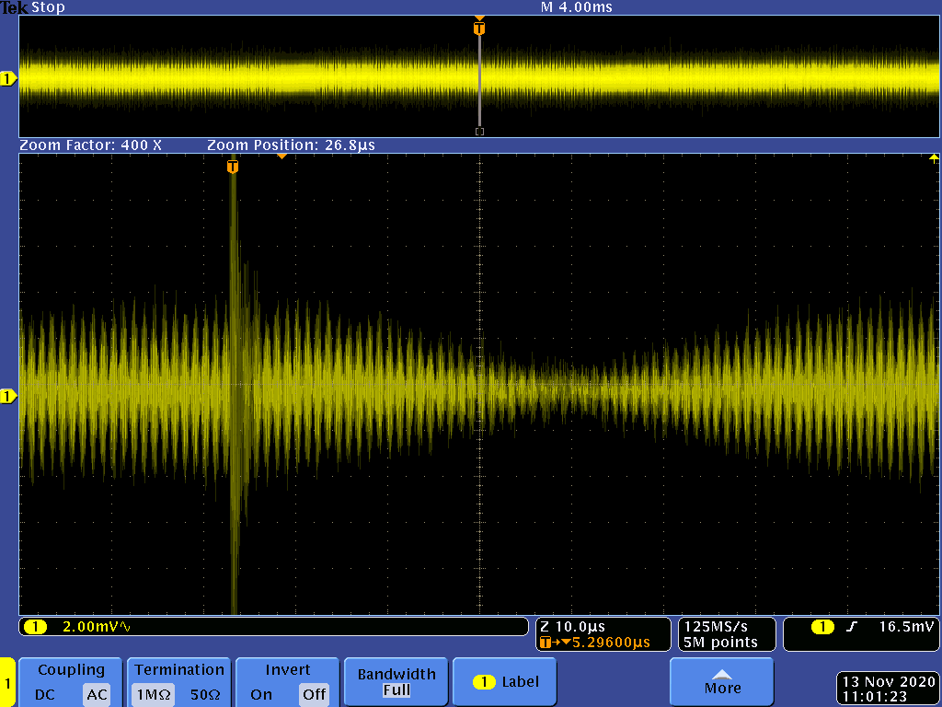Click the trigger T marker in zoomed waveform

click(x=233, y=167)
